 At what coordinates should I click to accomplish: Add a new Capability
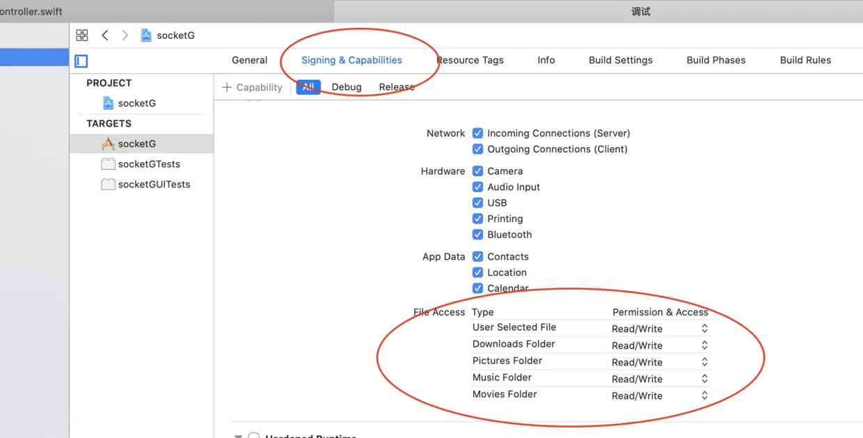coord(252,87)
